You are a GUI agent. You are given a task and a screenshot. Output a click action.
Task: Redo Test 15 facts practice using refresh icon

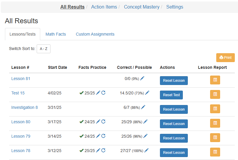click(103, 93)
